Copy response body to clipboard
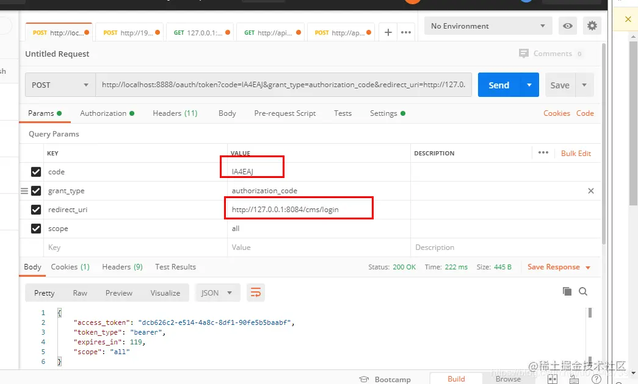Viewport: 638px width, 384px height. click(567, 291)
